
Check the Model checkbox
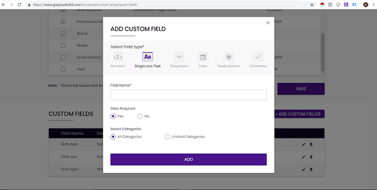[63, 45]
